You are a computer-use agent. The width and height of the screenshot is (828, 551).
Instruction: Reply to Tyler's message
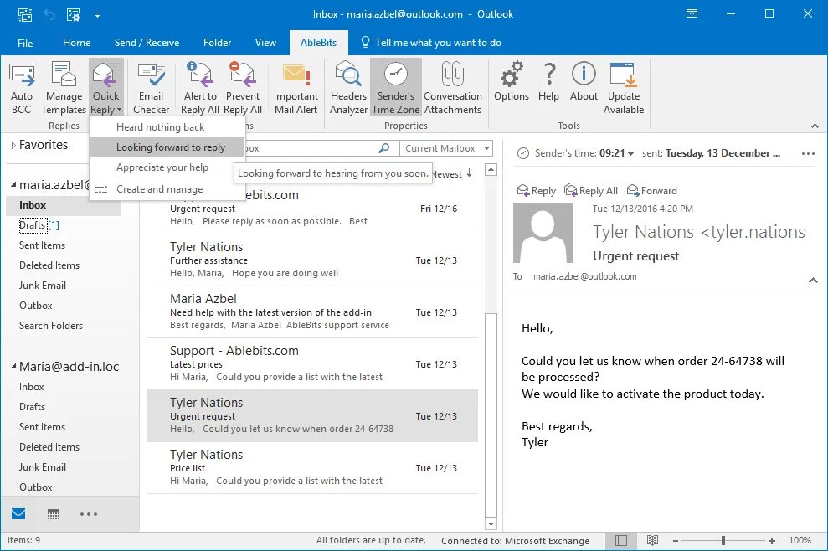coord(536,191)
